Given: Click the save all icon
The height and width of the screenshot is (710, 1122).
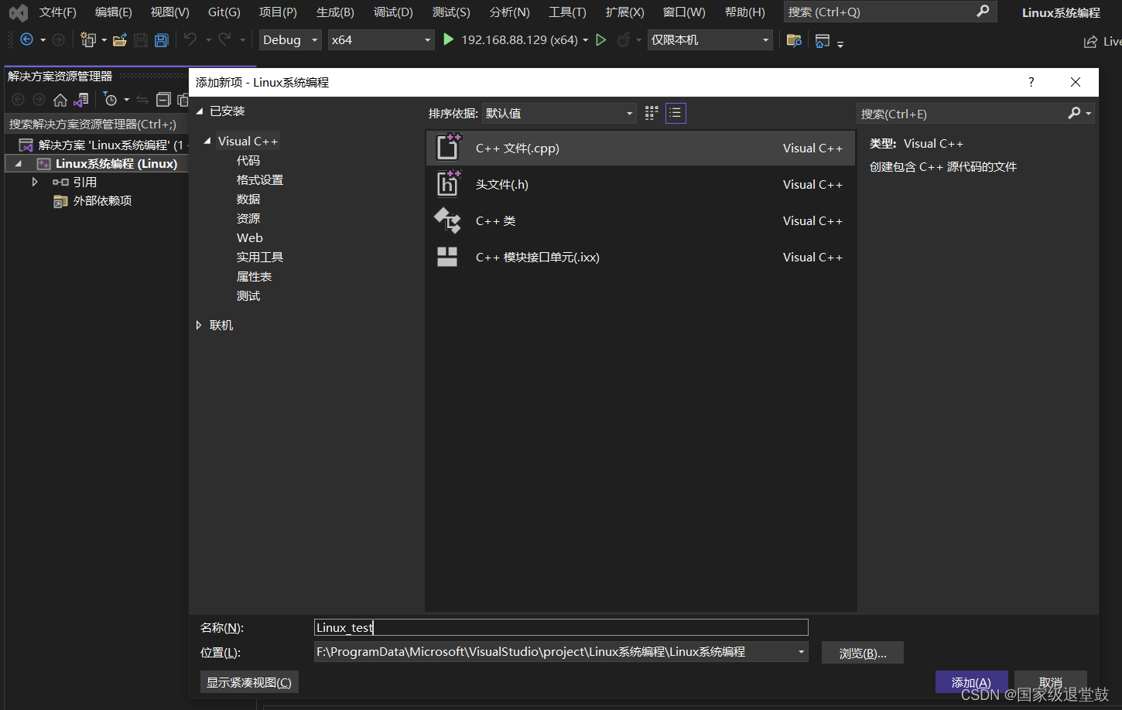Looking at the screenshot, I should pyautogui.click(x=161, y=39).
